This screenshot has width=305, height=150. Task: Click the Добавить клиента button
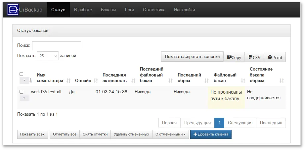[211, 134]
